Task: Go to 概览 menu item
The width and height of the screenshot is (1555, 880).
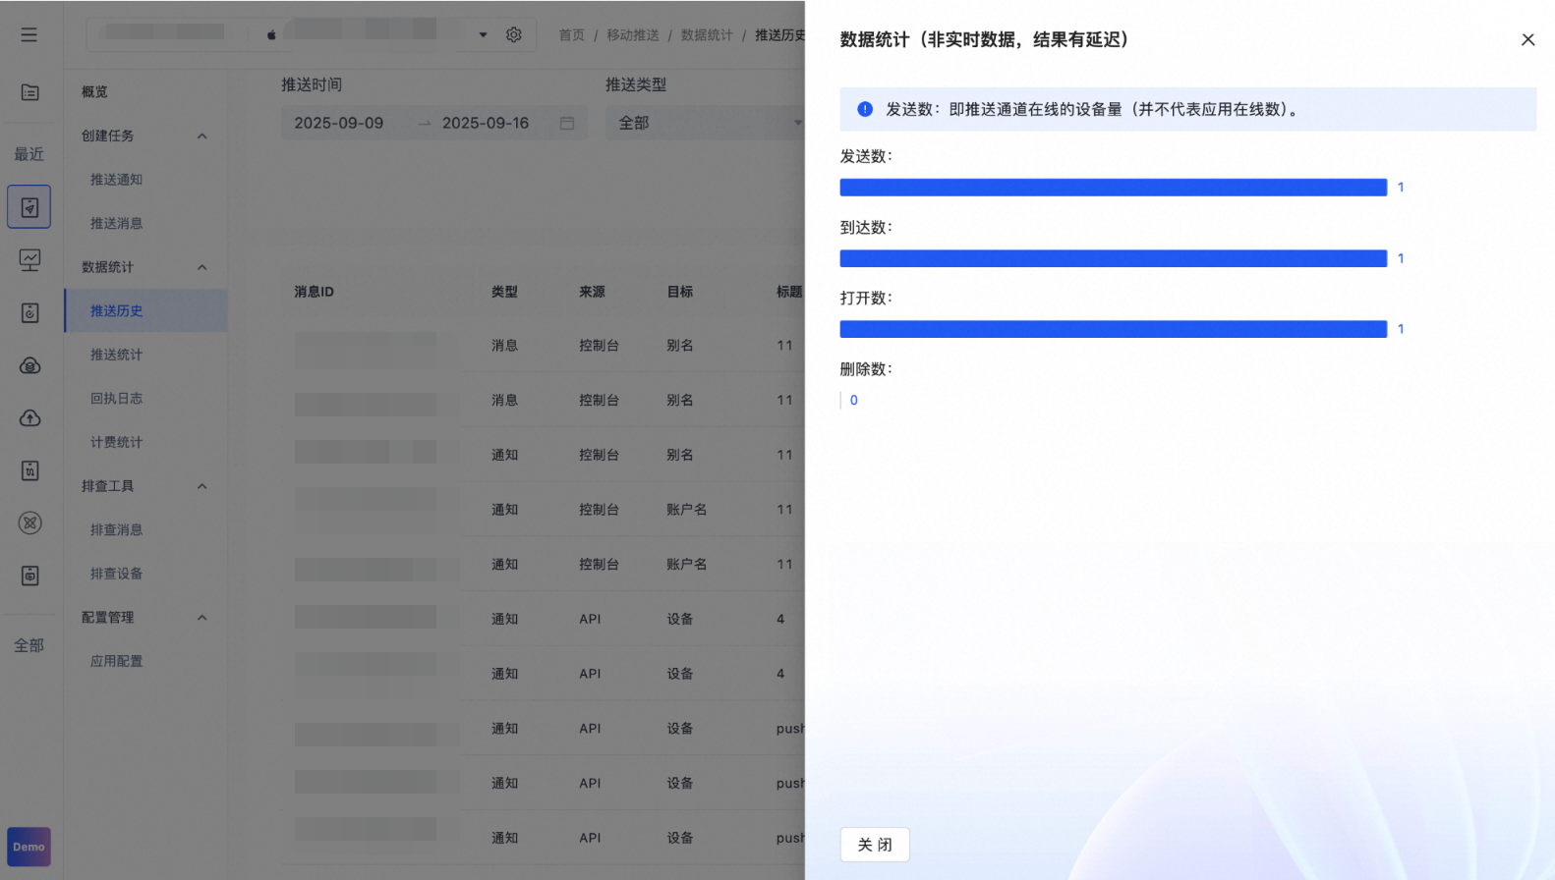Action: tap(94, 91)
